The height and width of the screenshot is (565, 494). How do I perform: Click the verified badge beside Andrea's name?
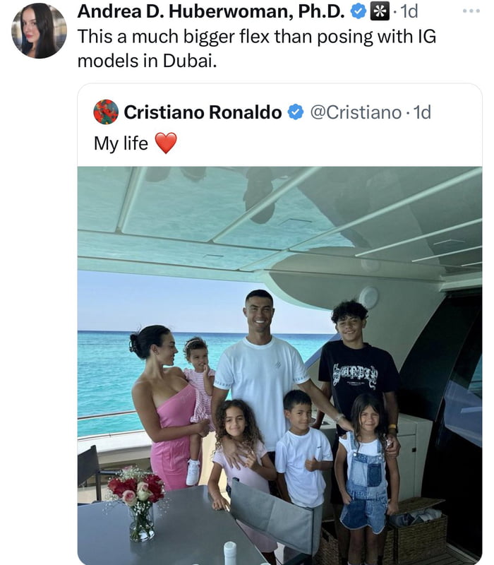coord(359,12)
